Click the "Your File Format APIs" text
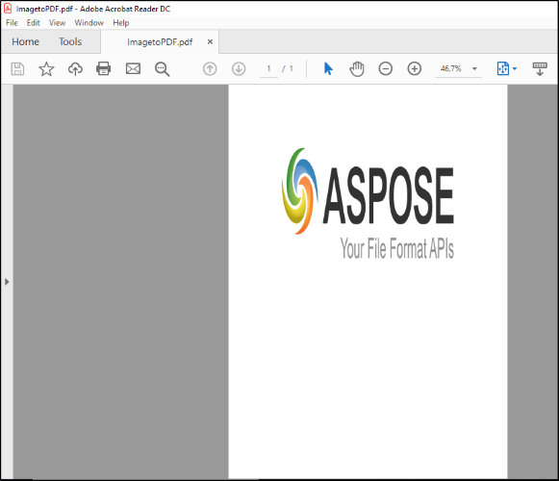 tap(396, 248)
